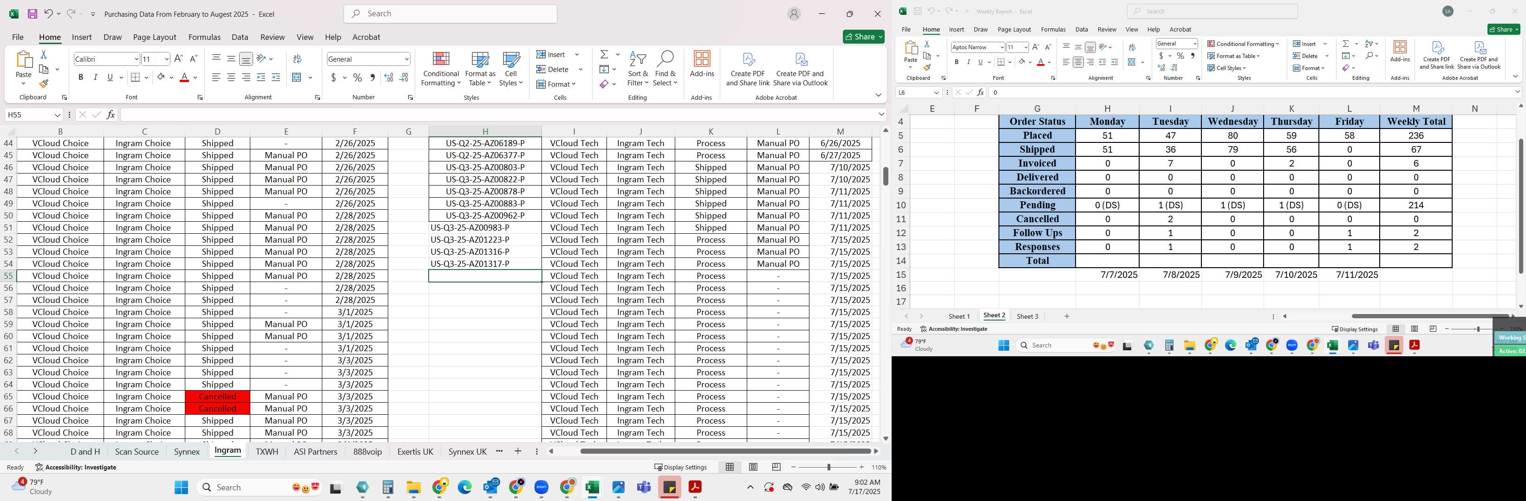
Task: Expand Format as Table in Weekly Report window
Action: pyautogui.click(x=1234, y=56)
